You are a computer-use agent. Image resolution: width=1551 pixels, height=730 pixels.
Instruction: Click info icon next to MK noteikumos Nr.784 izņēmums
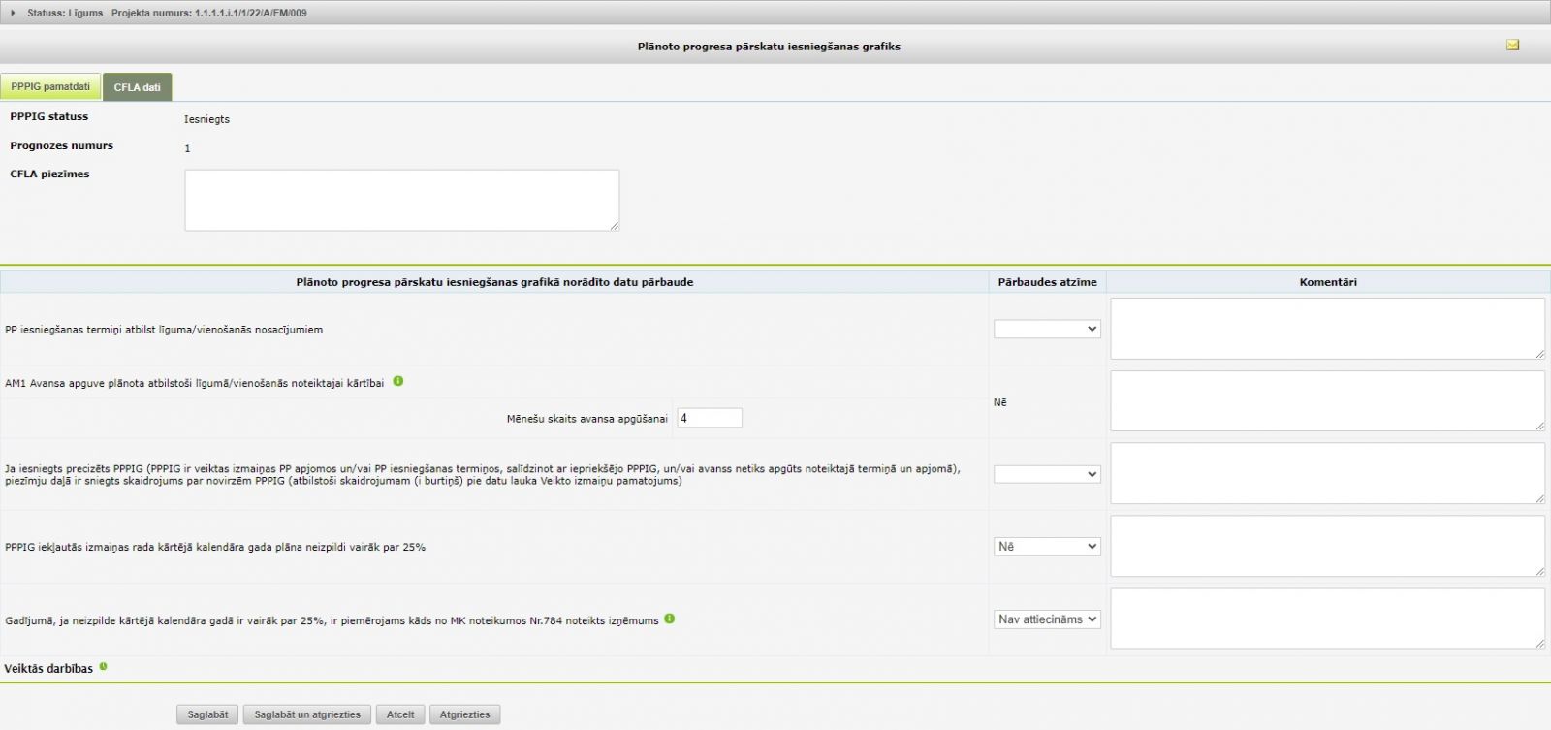[670, 619]
